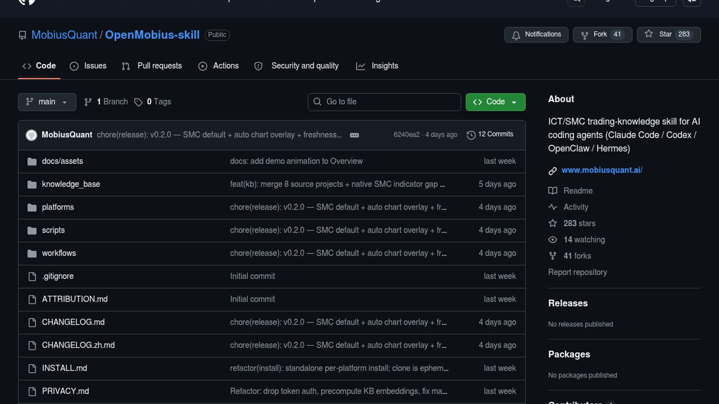
Task: View the 1 Branch list
Action: 106,102
